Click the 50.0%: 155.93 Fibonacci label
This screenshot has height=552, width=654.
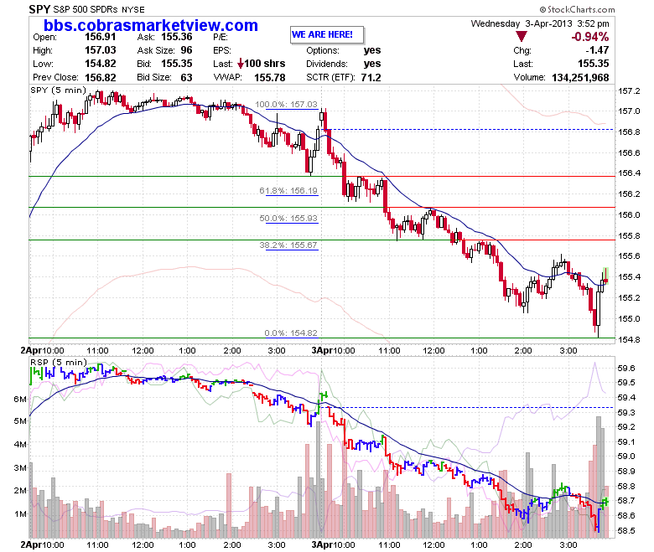[x=288, y=219]
